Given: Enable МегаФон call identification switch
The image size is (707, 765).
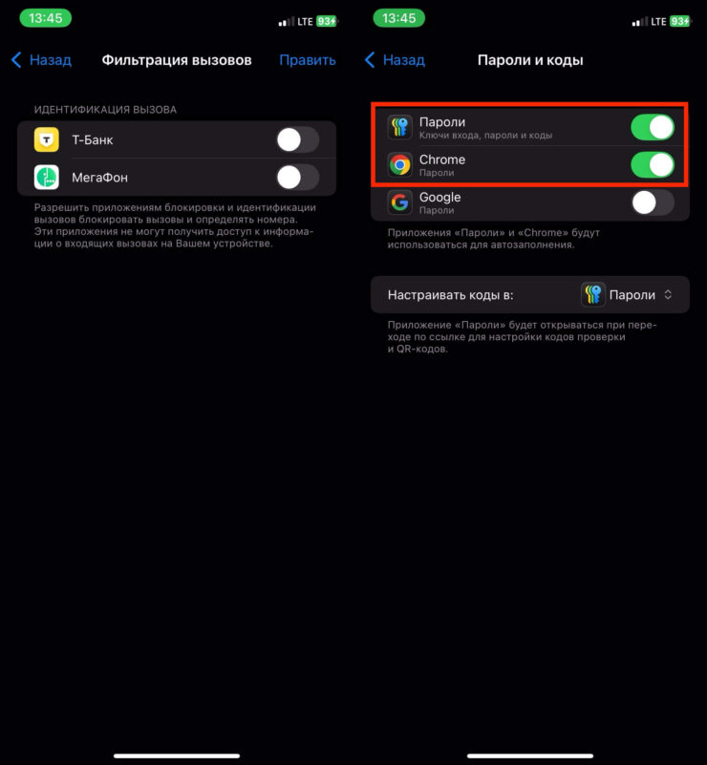Looking at the screenshot, I should tap(298, 178).
